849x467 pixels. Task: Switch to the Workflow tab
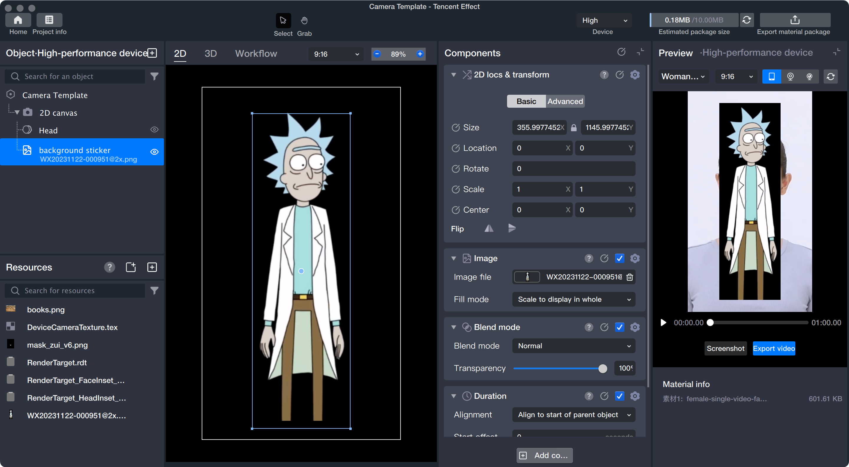[x=256, y=54]
